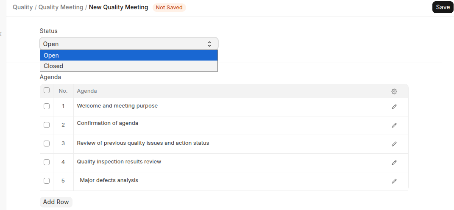Tick checkbox for agenda row 1
This screenshot has height=210, width=454.
pyautogui.click(x=47, y=106)
